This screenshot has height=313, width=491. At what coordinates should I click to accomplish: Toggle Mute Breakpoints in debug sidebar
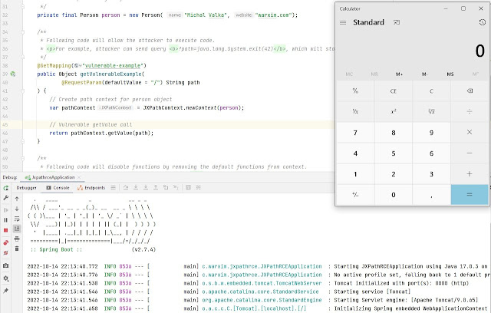pos(5,253)
